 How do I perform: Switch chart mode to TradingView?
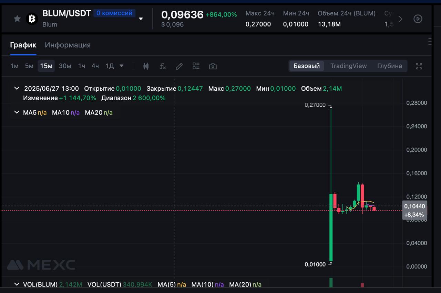(x=348, y=66)
